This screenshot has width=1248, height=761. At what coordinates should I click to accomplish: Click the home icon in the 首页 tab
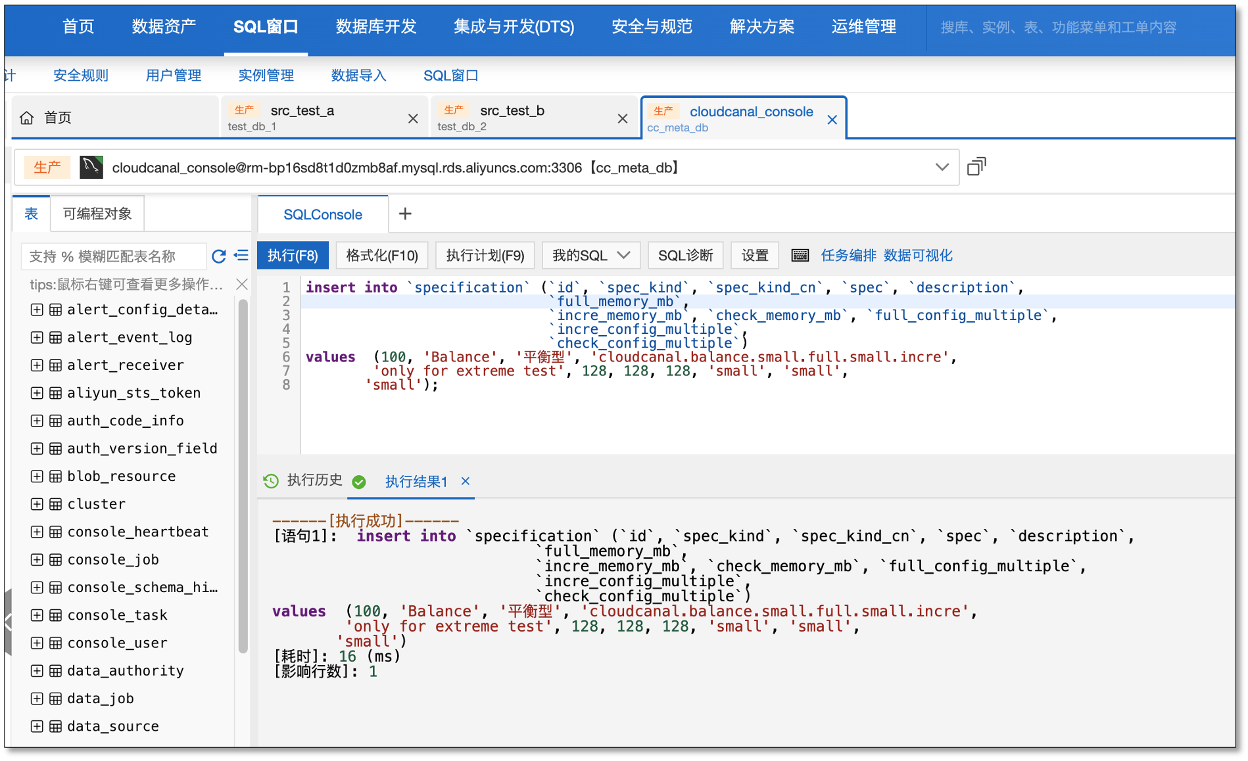[x=26, y=118]
